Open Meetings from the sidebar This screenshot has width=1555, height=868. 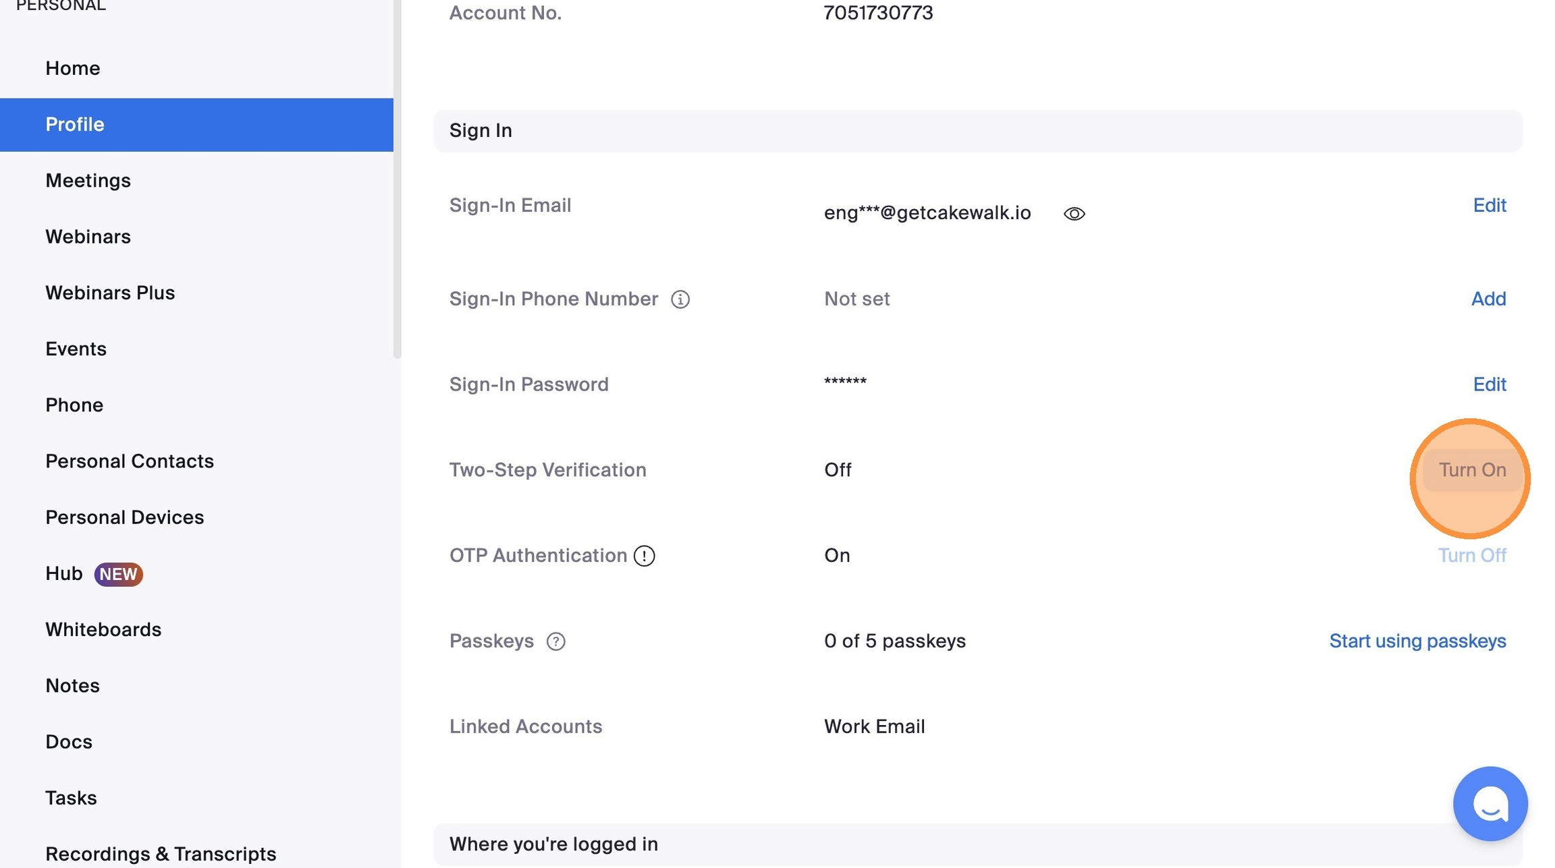coord(88,181)
